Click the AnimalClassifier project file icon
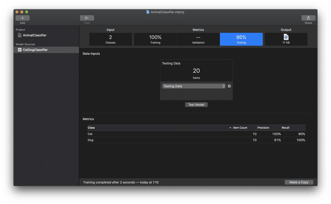 (20, 35)
